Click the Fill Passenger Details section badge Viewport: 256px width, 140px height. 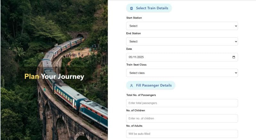151,85
